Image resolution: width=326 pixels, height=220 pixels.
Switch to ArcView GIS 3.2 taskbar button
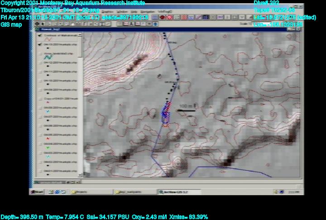(x=173, y=192)
